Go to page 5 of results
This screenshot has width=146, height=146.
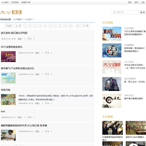coord(45,26)
